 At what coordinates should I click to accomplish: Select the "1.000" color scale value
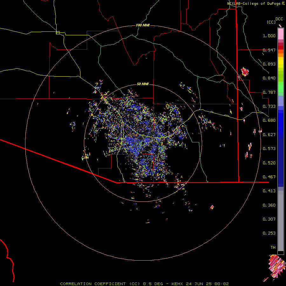pos(269,36)
